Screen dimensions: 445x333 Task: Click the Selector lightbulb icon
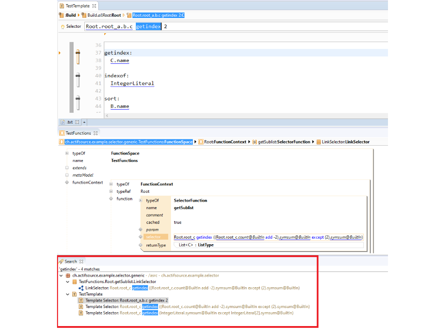click(x=63, y=27)
